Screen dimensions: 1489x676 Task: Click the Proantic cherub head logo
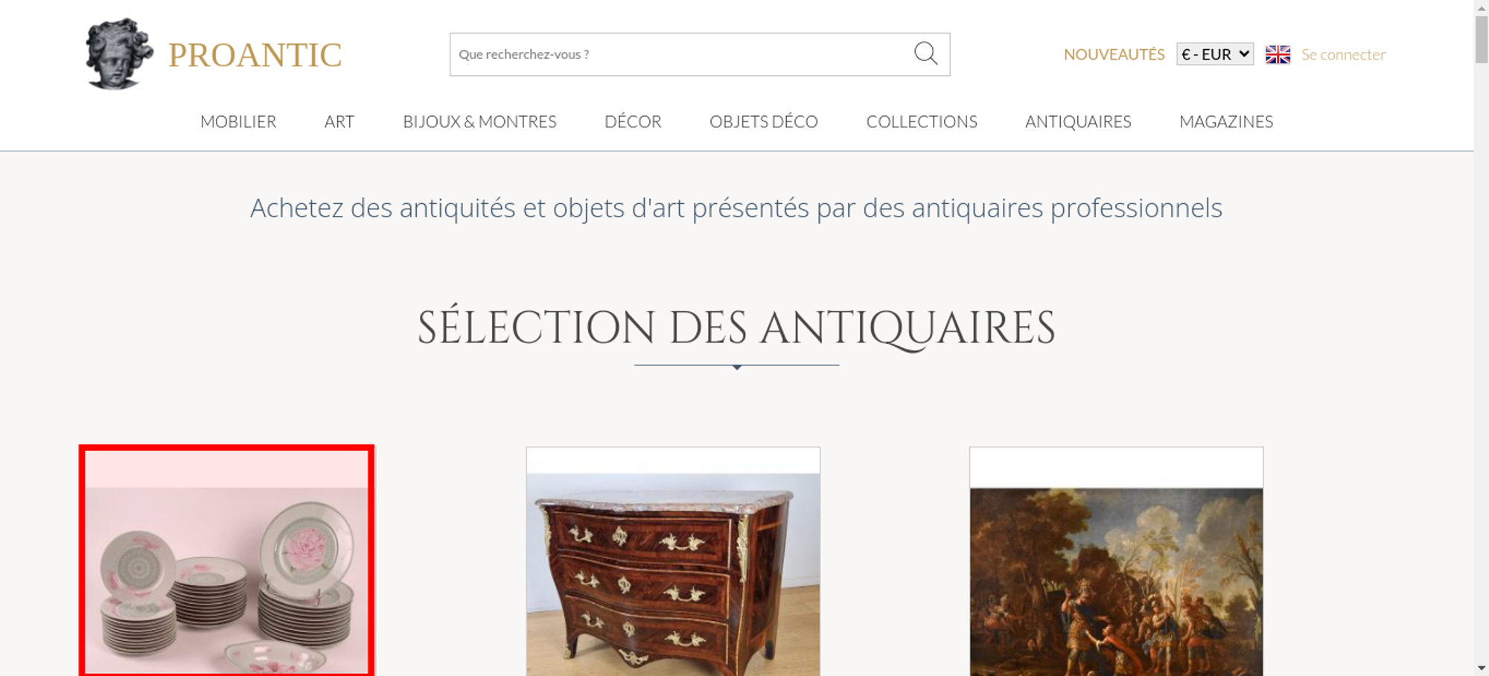[118, 54]
